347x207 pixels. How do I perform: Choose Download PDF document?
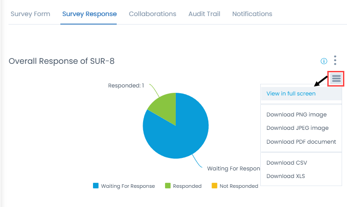pyautogui.click(x=301, y=142)
